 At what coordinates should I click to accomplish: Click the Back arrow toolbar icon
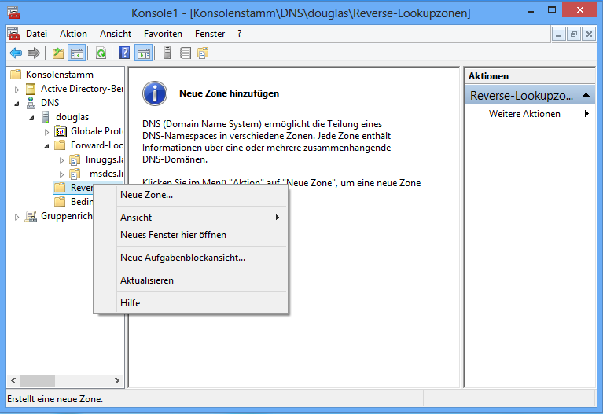tap(15, 53)
